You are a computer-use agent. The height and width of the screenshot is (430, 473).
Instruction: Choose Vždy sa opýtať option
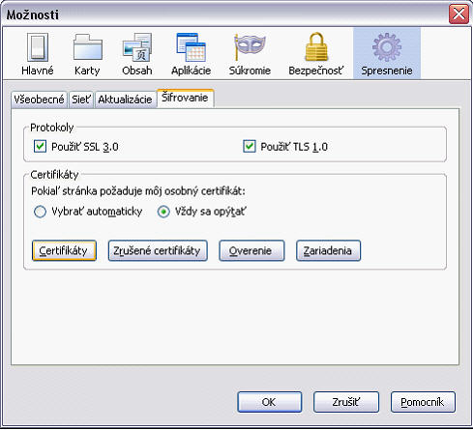(163, 212)
